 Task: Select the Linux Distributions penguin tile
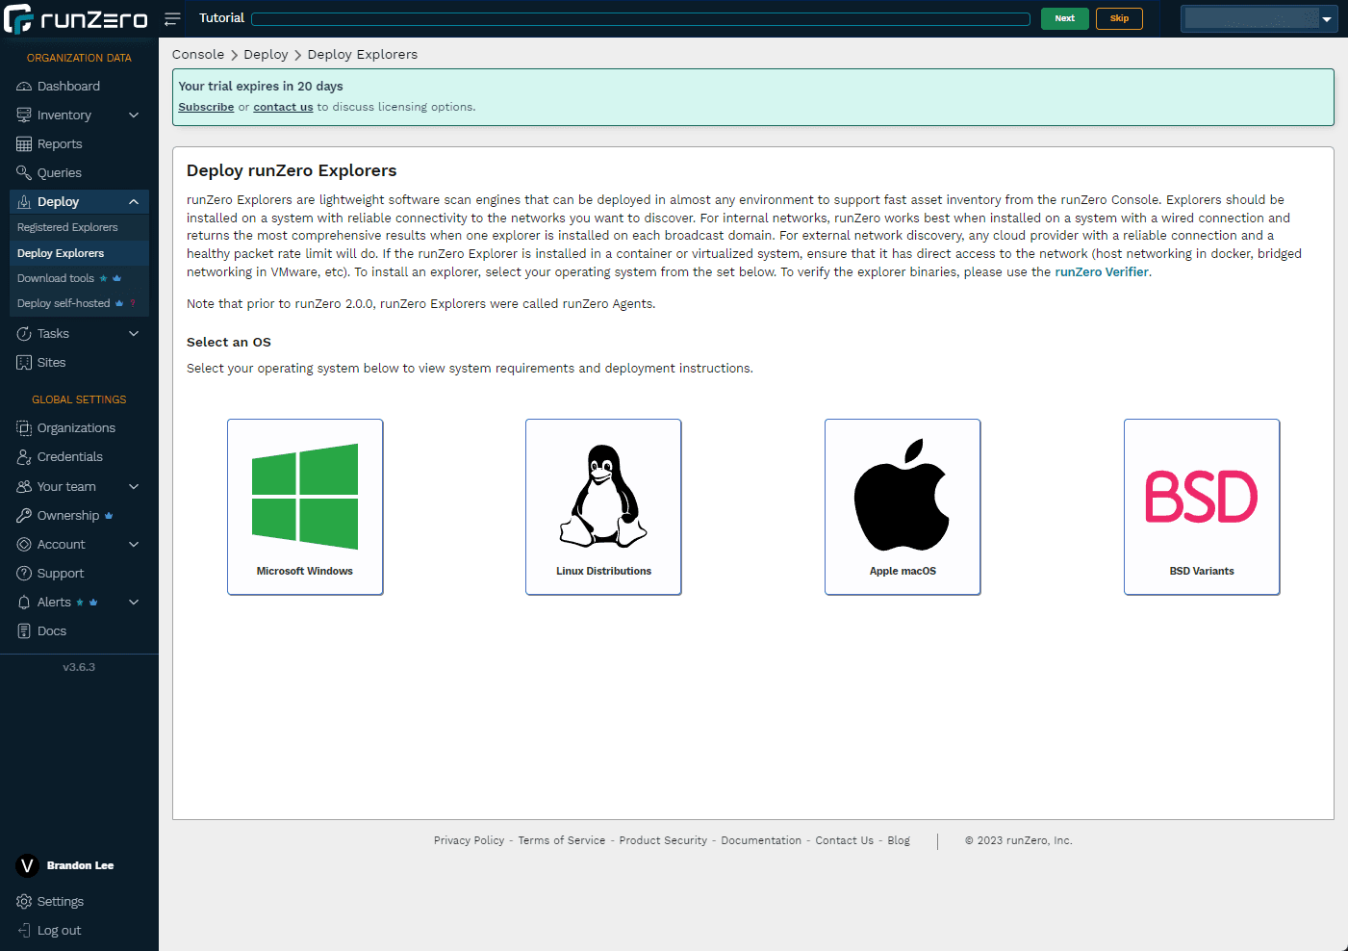(603, 507)
